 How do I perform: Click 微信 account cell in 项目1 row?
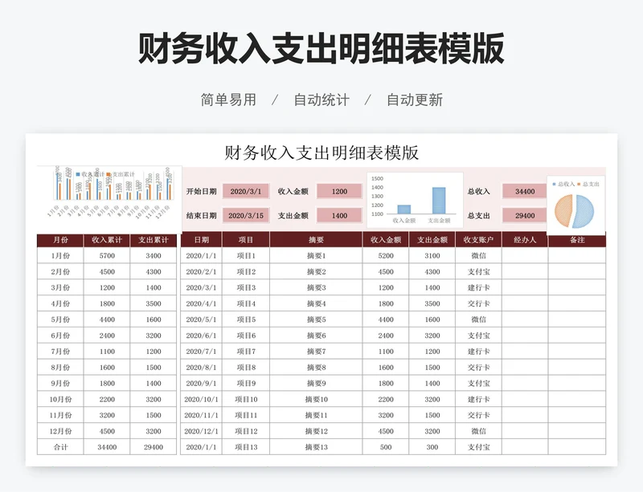click(x=478, y=255)
